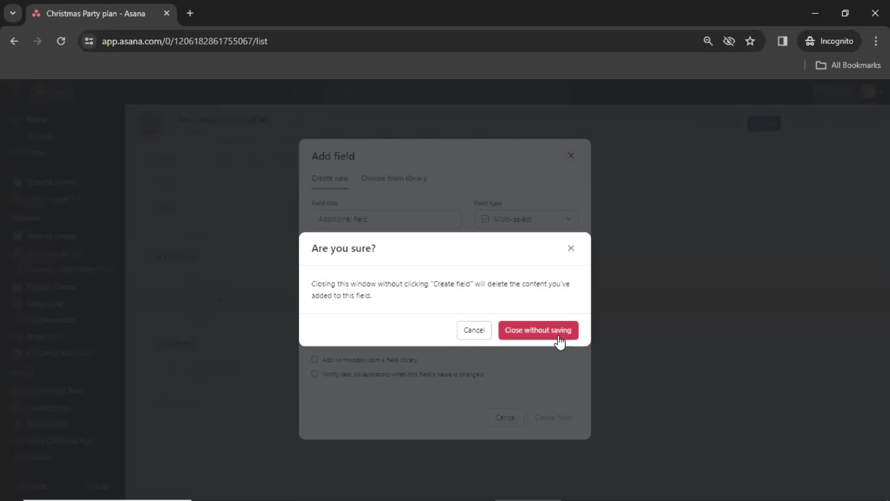Select the Choose from library tab
This screenshot has height=501, width=890.
394,178
